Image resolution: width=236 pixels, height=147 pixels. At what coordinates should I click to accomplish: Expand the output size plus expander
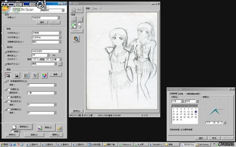pos(6,64)
